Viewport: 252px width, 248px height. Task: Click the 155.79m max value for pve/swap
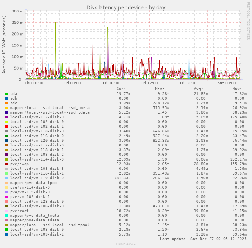point(238,164)
